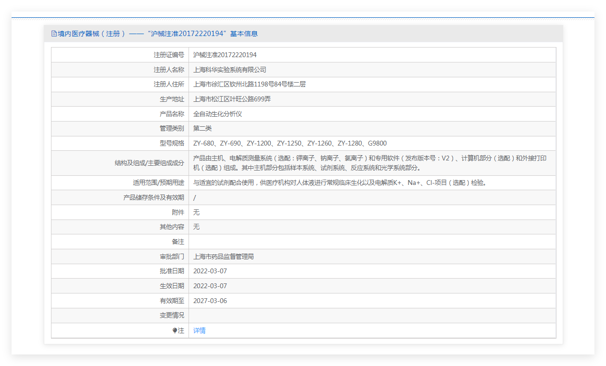This screenshot has width=606, height=366.
Task: Click the 附件 label
Action: tap(178, 212)
